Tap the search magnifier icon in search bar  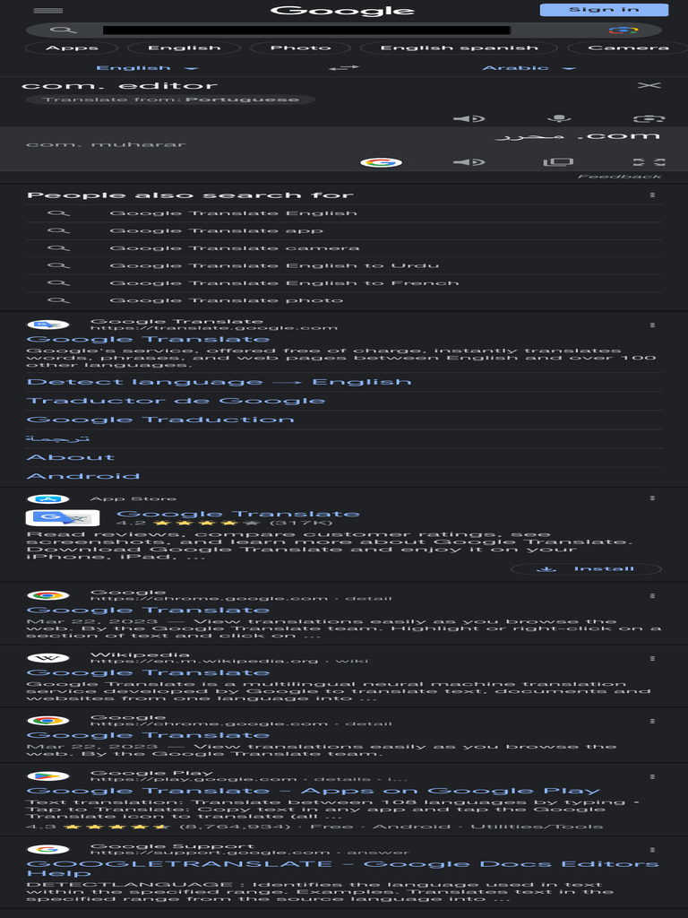[64, 30]
